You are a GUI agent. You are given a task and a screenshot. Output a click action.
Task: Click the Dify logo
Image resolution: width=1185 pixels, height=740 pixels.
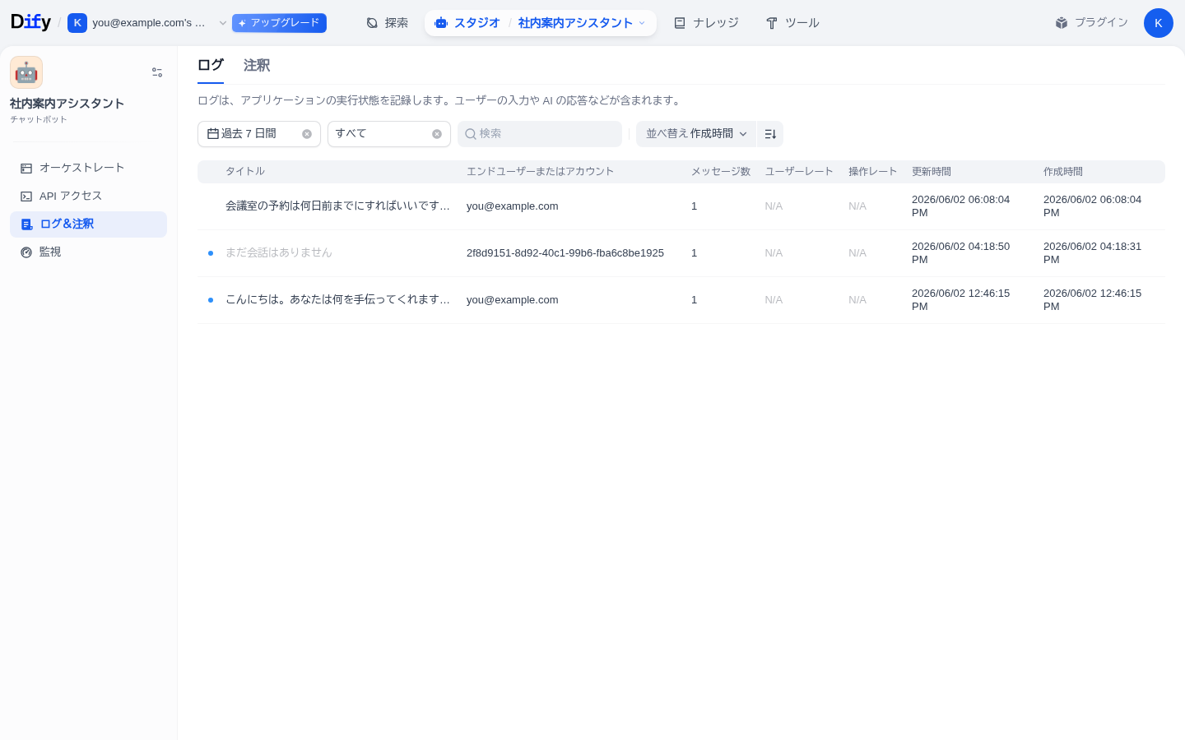point(30,22)
